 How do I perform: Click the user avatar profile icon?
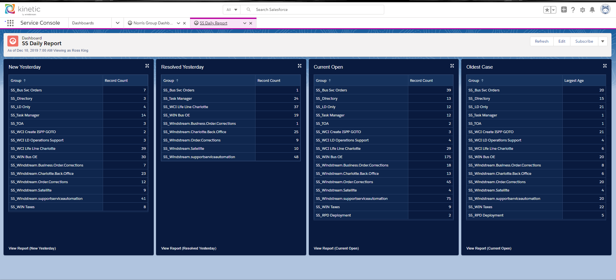click(x=605, y=9)
